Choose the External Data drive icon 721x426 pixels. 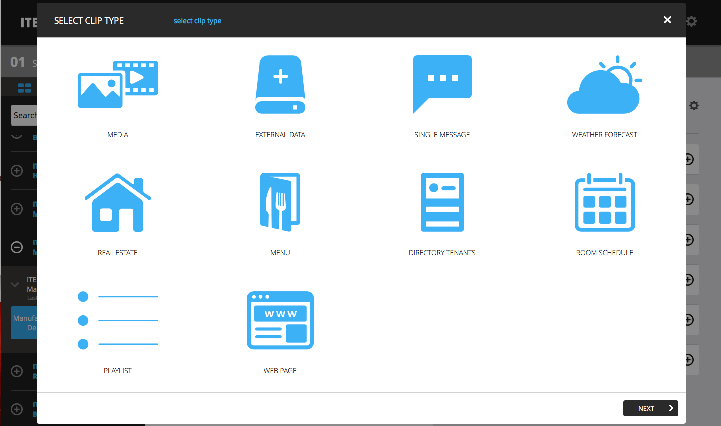pos(280,84)
